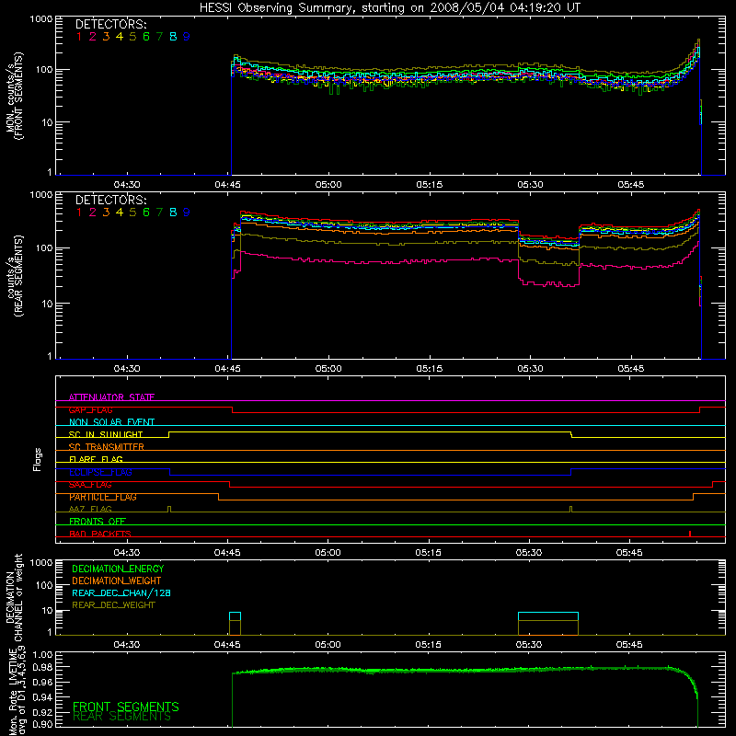The height and width of the screenshot is (736, 736).
Task: Click detector 1 legend in rear segments panel
Action: point(79,213)
